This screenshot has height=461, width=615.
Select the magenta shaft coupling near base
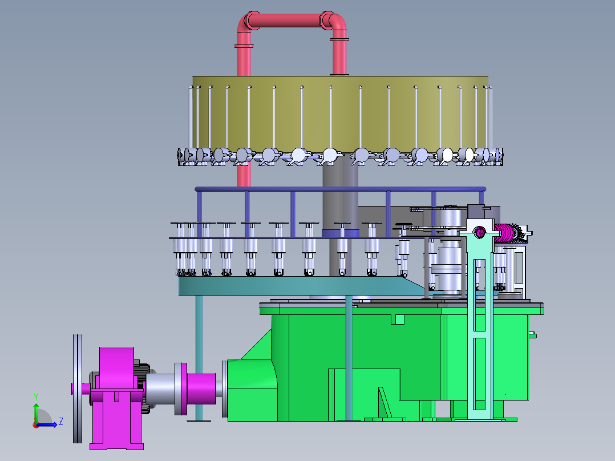(x=201, y=389)
